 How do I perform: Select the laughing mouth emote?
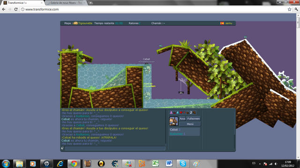(x=174, y=112)
